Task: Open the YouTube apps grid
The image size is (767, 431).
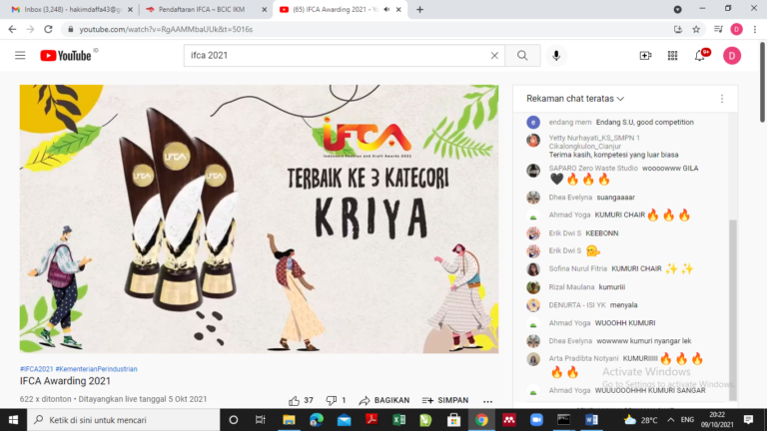Action: point(673,56)
